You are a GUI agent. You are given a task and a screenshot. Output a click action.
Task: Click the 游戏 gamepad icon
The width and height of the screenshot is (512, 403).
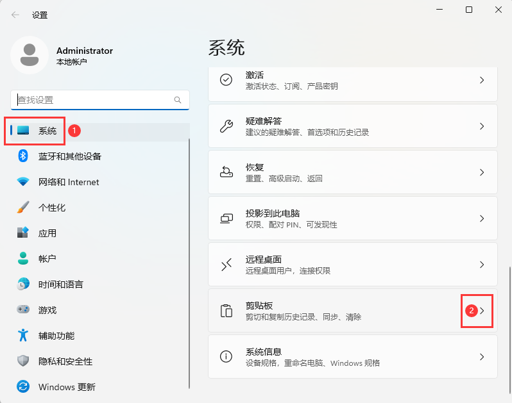point(23,309)
